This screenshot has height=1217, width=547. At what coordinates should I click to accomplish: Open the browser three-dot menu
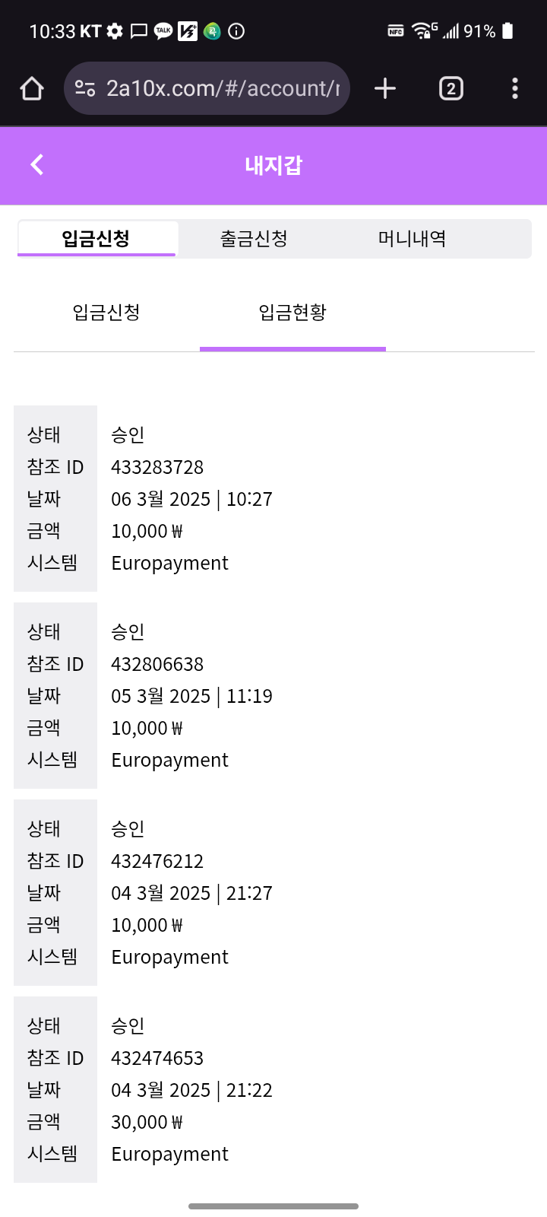coord(514,89)
